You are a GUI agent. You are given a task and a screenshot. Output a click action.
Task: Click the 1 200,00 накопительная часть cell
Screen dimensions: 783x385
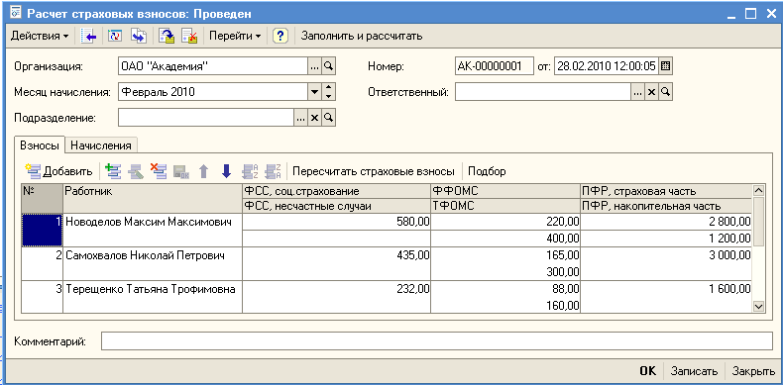click(x=666, y=238)
